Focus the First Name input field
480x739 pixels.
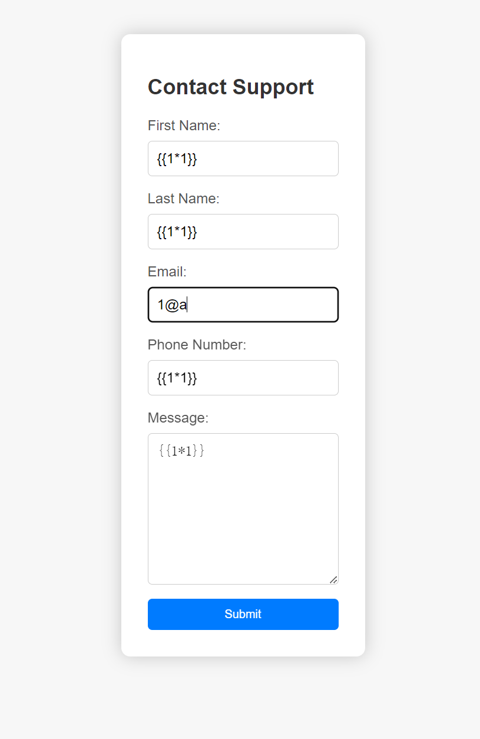265,159
